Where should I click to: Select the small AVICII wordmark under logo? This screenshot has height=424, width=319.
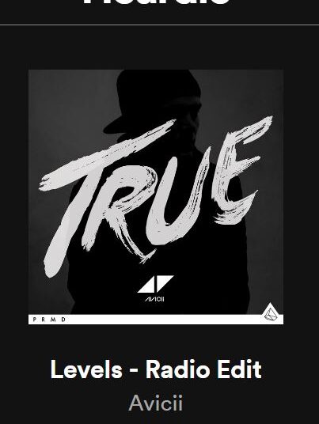pyautogui.click(x=155, y=299)
